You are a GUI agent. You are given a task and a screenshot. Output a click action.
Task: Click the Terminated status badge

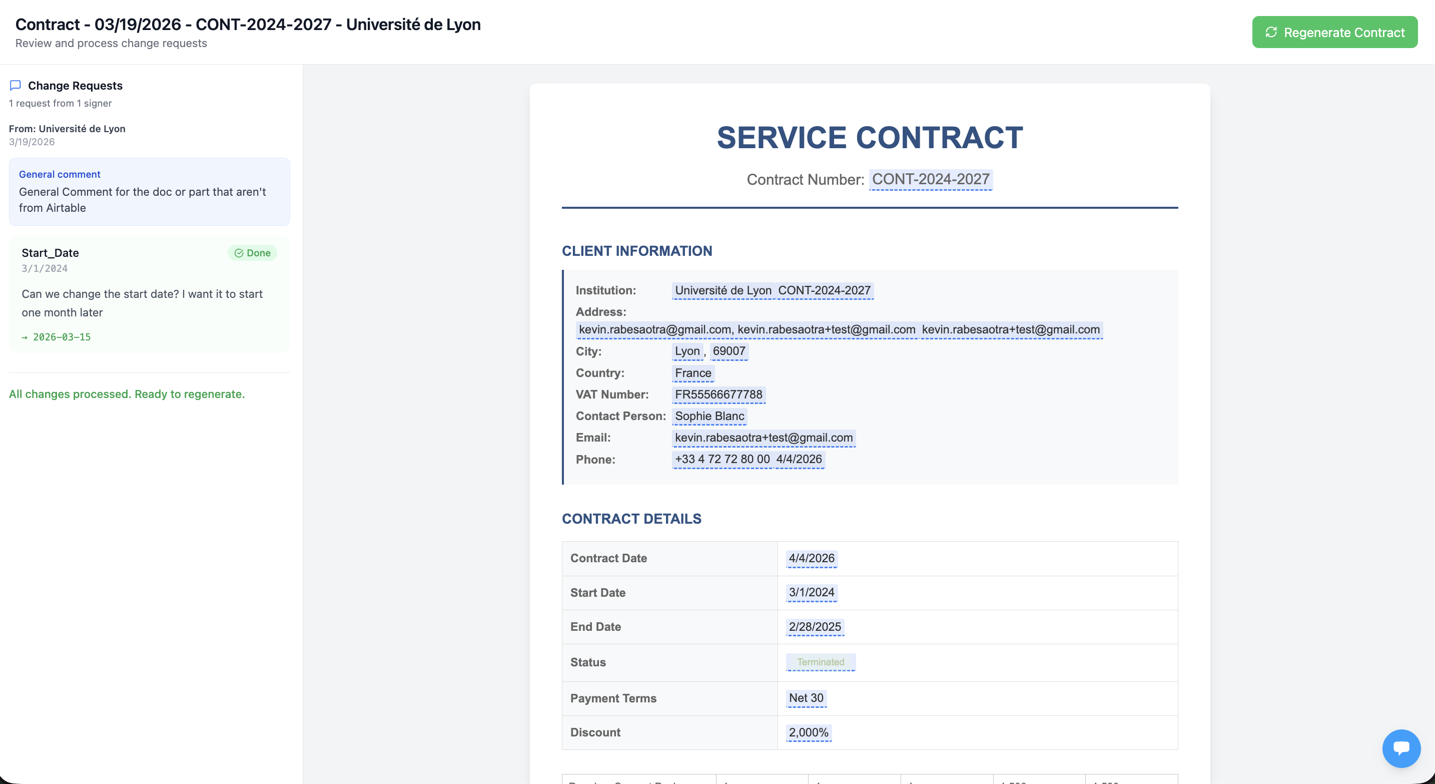tap(820, 662)
